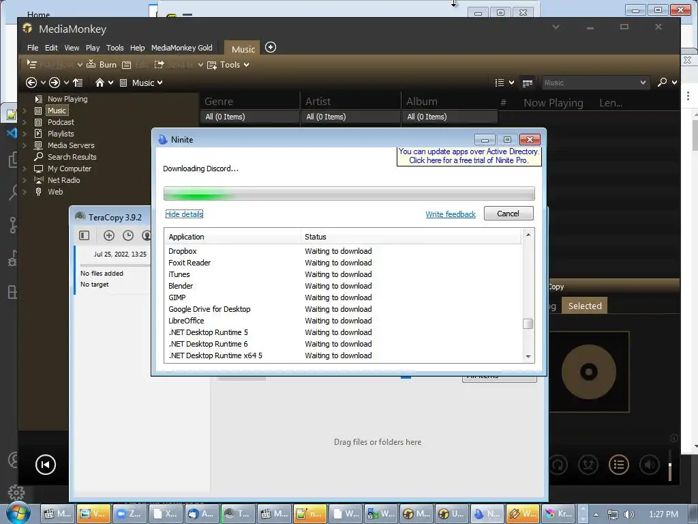Select Playlists in the media tree
The height and width of the screenshot is (524, 698).
point(61,134)
